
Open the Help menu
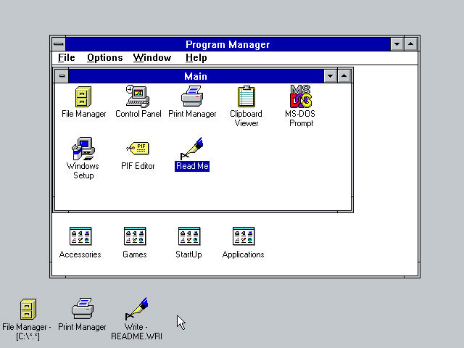[x=196, y=58]
